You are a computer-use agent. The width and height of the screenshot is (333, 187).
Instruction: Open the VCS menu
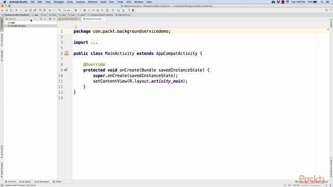(129, 2)
